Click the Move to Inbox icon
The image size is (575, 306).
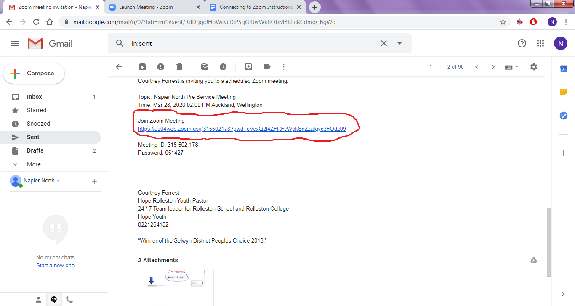[x=248, y=67]
